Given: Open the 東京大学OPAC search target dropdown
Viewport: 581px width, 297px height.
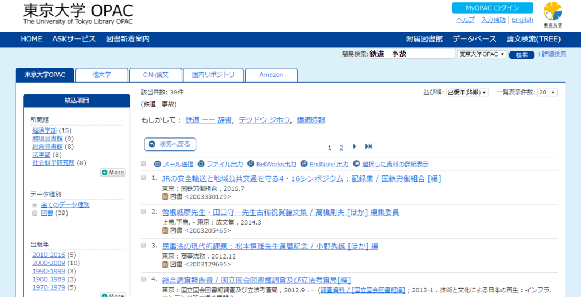Looking at the screenshot, I should click(482, 54).
